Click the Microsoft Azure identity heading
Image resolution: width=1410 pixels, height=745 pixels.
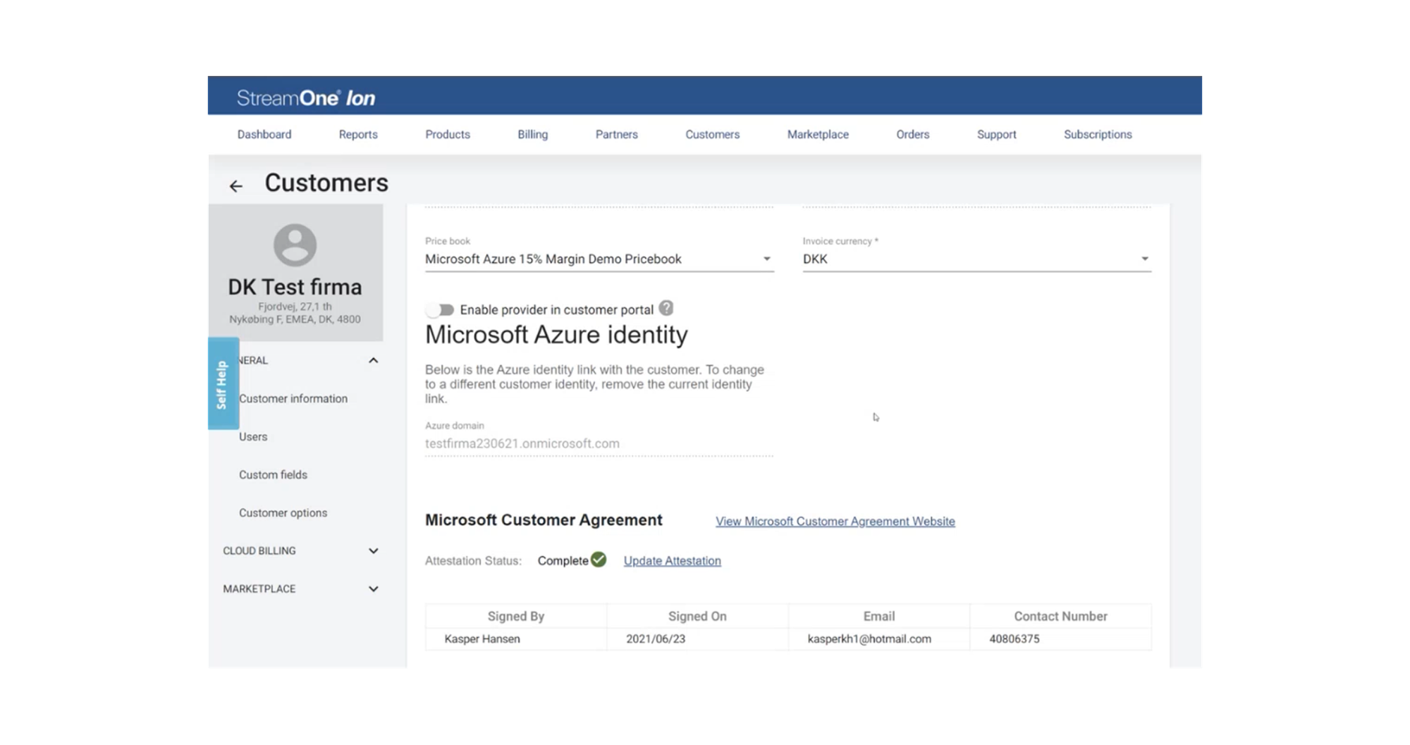coord(556,335)
